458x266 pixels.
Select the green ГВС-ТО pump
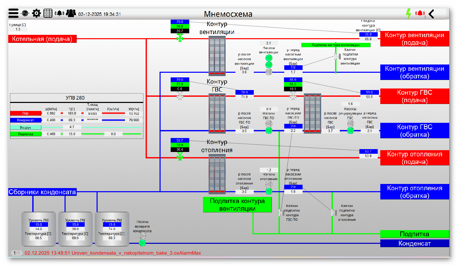[x=269, y=131]
